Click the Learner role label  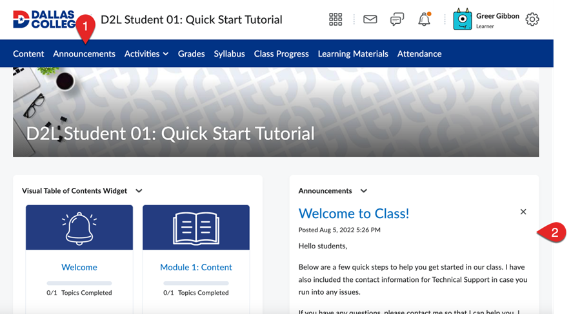click(485, 26)
